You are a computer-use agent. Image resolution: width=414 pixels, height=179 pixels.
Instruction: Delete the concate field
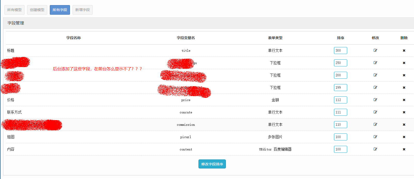(x=404, y=112)
